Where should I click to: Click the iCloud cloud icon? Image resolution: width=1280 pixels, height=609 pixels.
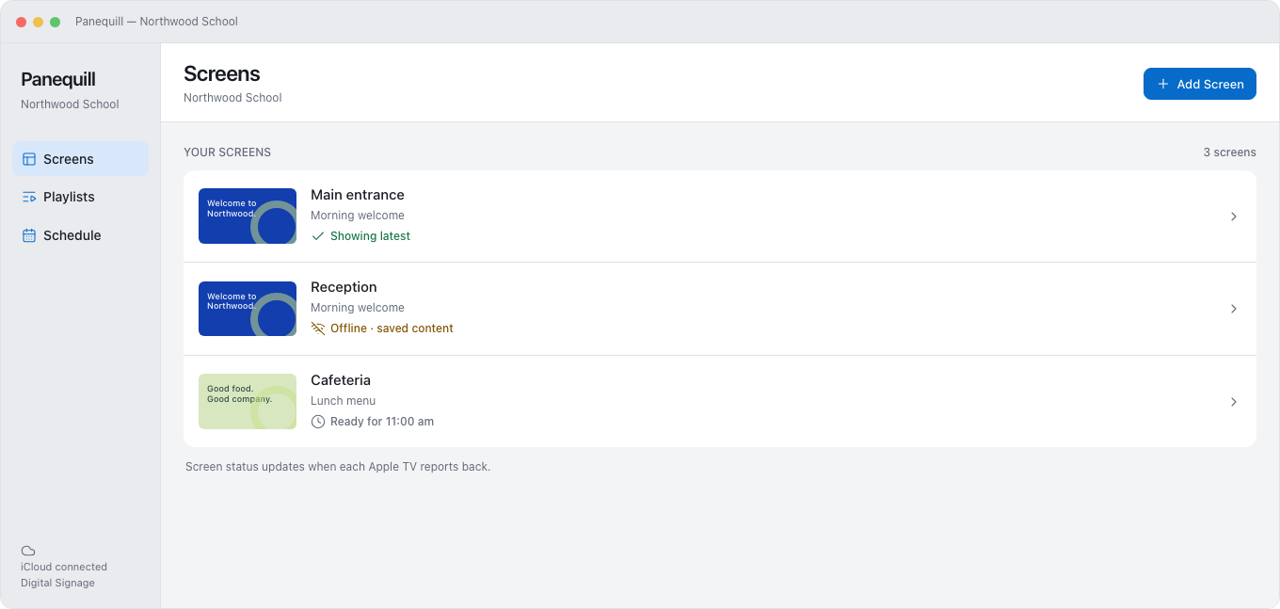coord(28,551)
